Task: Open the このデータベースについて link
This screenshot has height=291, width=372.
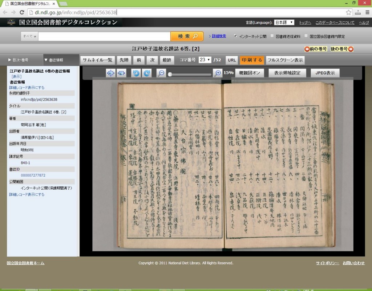Action: tap(335, 22)
